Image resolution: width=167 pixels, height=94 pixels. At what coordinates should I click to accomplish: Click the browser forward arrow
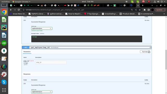click(15, 10)
